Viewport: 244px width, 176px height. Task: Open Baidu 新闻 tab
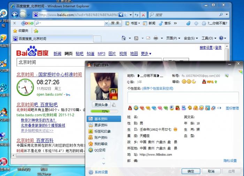coord(57,54)
